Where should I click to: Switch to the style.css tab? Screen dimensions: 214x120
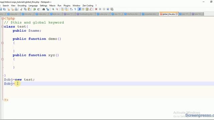click(56, 14)
